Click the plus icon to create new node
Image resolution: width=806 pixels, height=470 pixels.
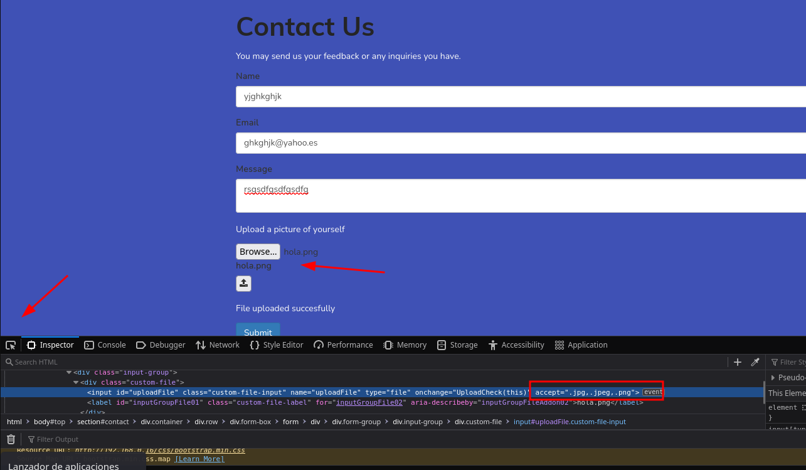click(x=738, y=362)
